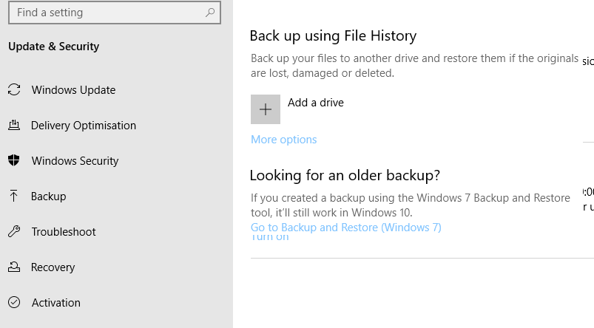Click the Backup arrow icon
Image resolution: width=594 pixels, height=328 pixels.
[13, 196]
